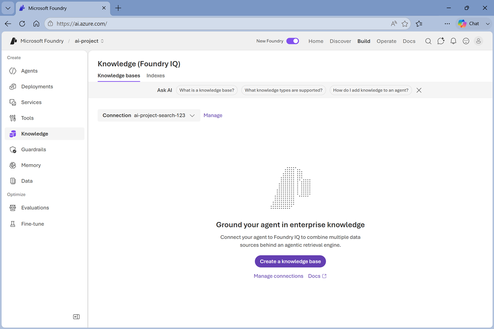Open Evaluations in the sidebar
Viewport: 494px width, 329px height.
point(44,208)
